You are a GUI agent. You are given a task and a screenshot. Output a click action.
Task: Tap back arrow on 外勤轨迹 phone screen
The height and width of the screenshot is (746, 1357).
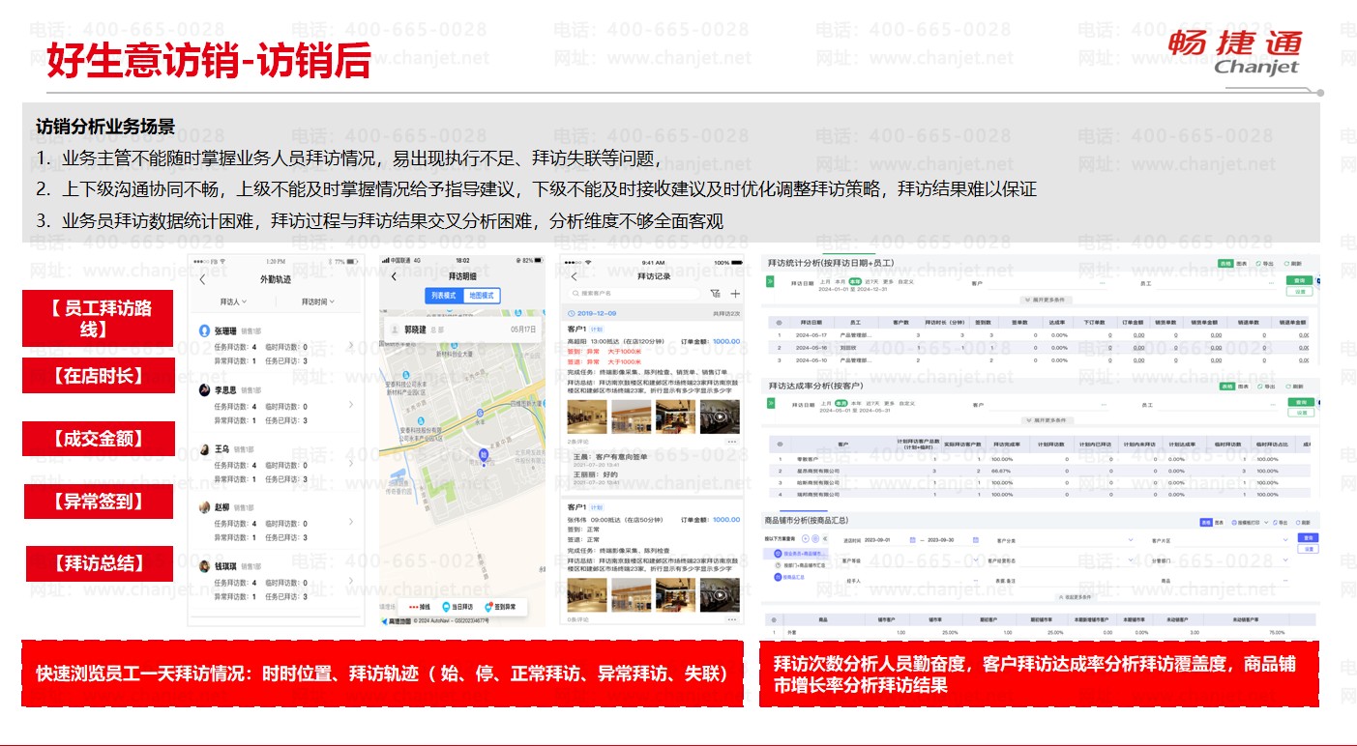coord(202,280)
